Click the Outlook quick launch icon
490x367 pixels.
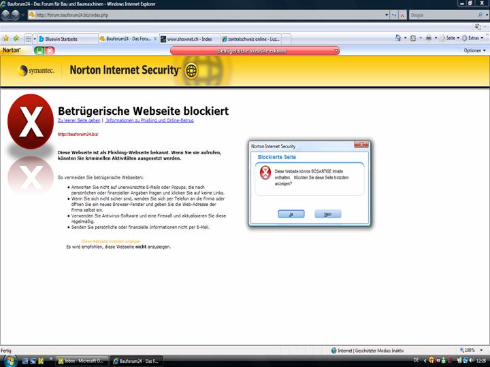pyautogui.click(x=41, y=361)
